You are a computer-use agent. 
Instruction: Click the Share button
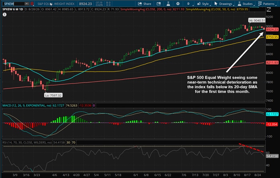coord(145,4)
